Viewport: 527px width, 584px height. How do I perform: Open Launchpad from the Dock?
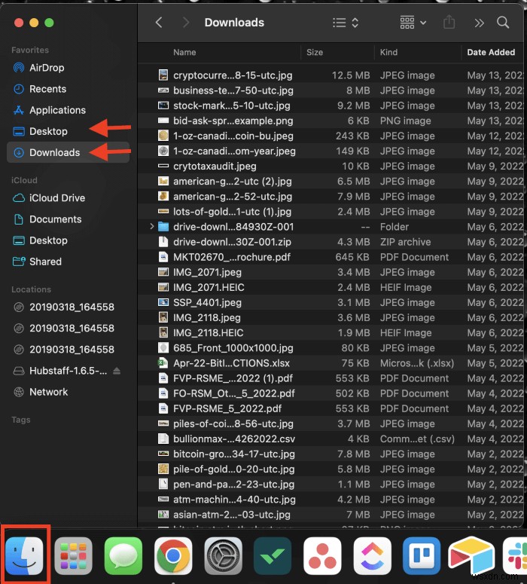click(x=73, y=556)
